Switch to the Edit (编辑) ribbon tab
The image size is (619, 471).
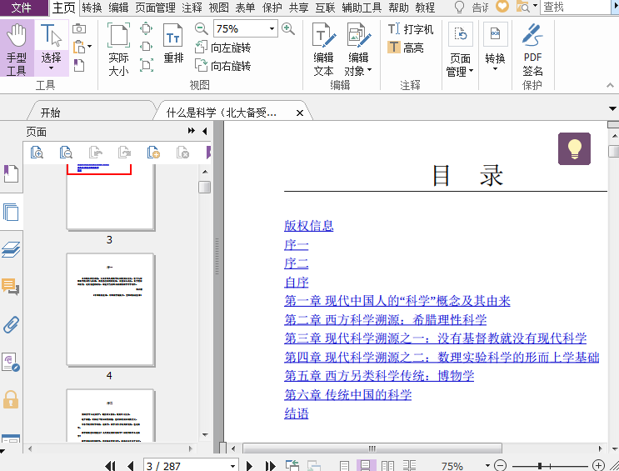(118, 8)
